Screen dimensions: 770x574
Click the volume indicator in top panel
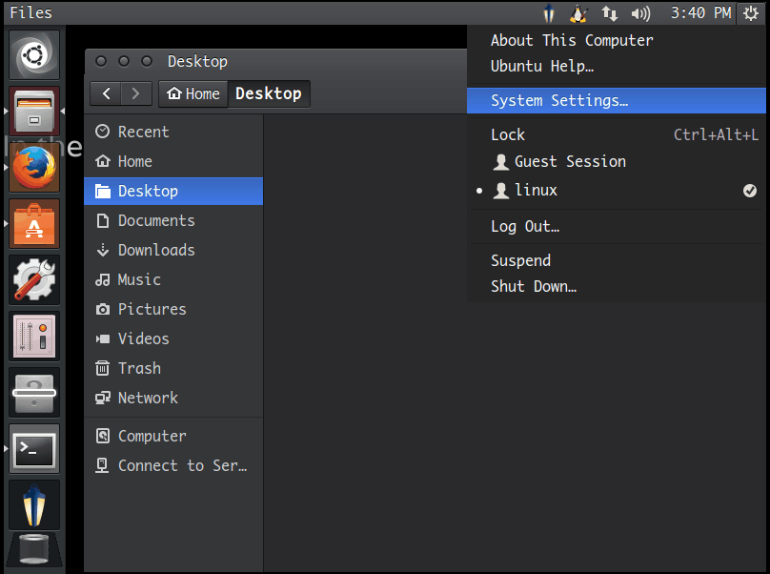tap(640, 13)
